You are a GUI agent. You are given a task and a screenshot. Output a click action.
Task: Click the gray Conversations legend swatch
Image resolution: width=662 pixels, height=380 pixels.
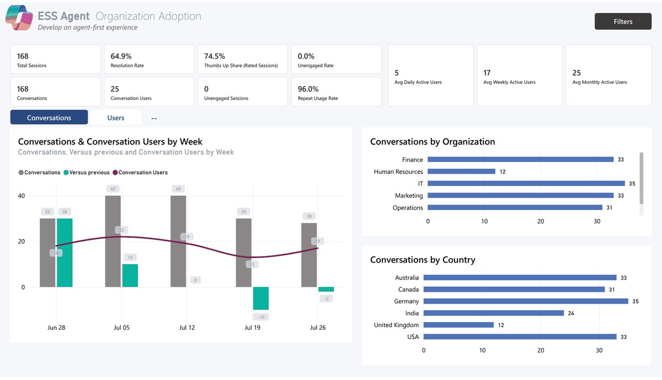pos(21,173)
